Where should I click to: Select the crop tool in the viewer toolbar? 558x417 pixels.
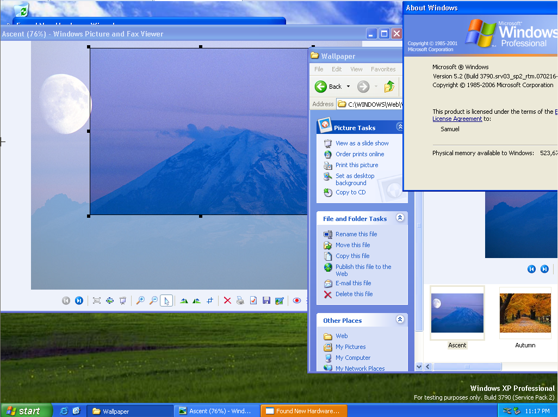click(210, 301)
